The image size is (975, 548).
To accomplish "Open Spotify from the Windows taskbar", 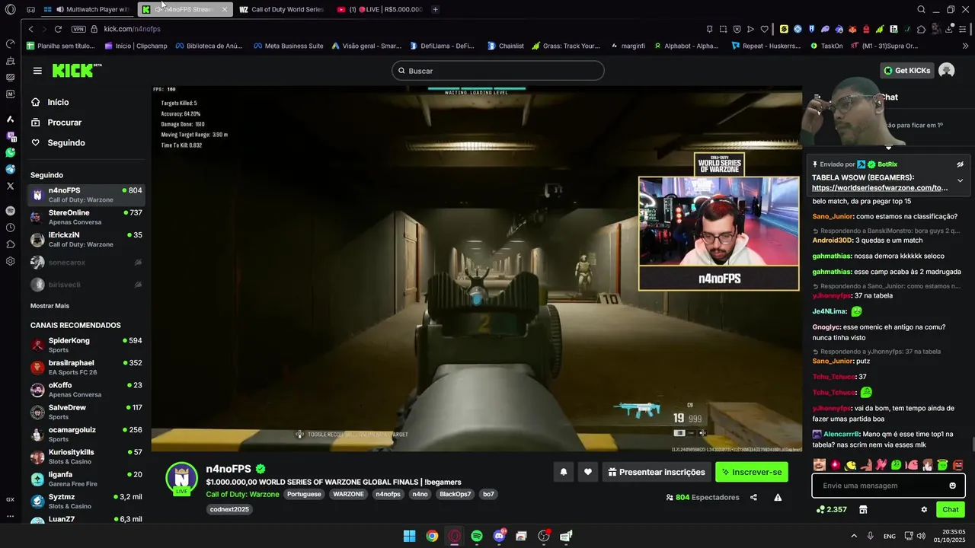I will [477, 536].
